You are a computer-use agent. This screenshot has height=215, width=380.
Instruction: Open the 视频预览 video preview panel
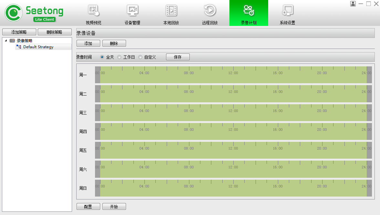click(93, 13)
